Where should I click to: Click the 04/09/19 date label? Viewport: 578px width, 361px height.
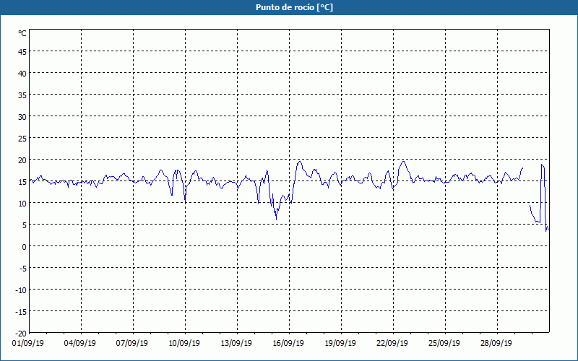tap(80, 343)
